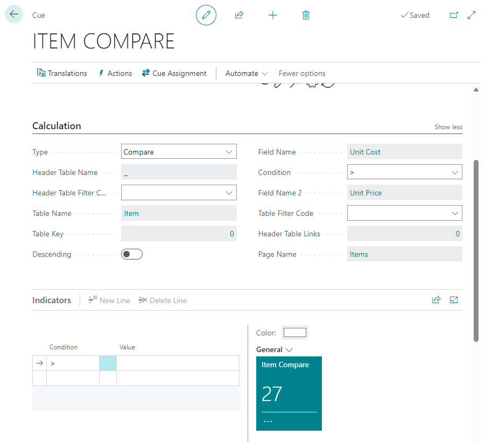Click the plus icon to create new

[273, 15]
